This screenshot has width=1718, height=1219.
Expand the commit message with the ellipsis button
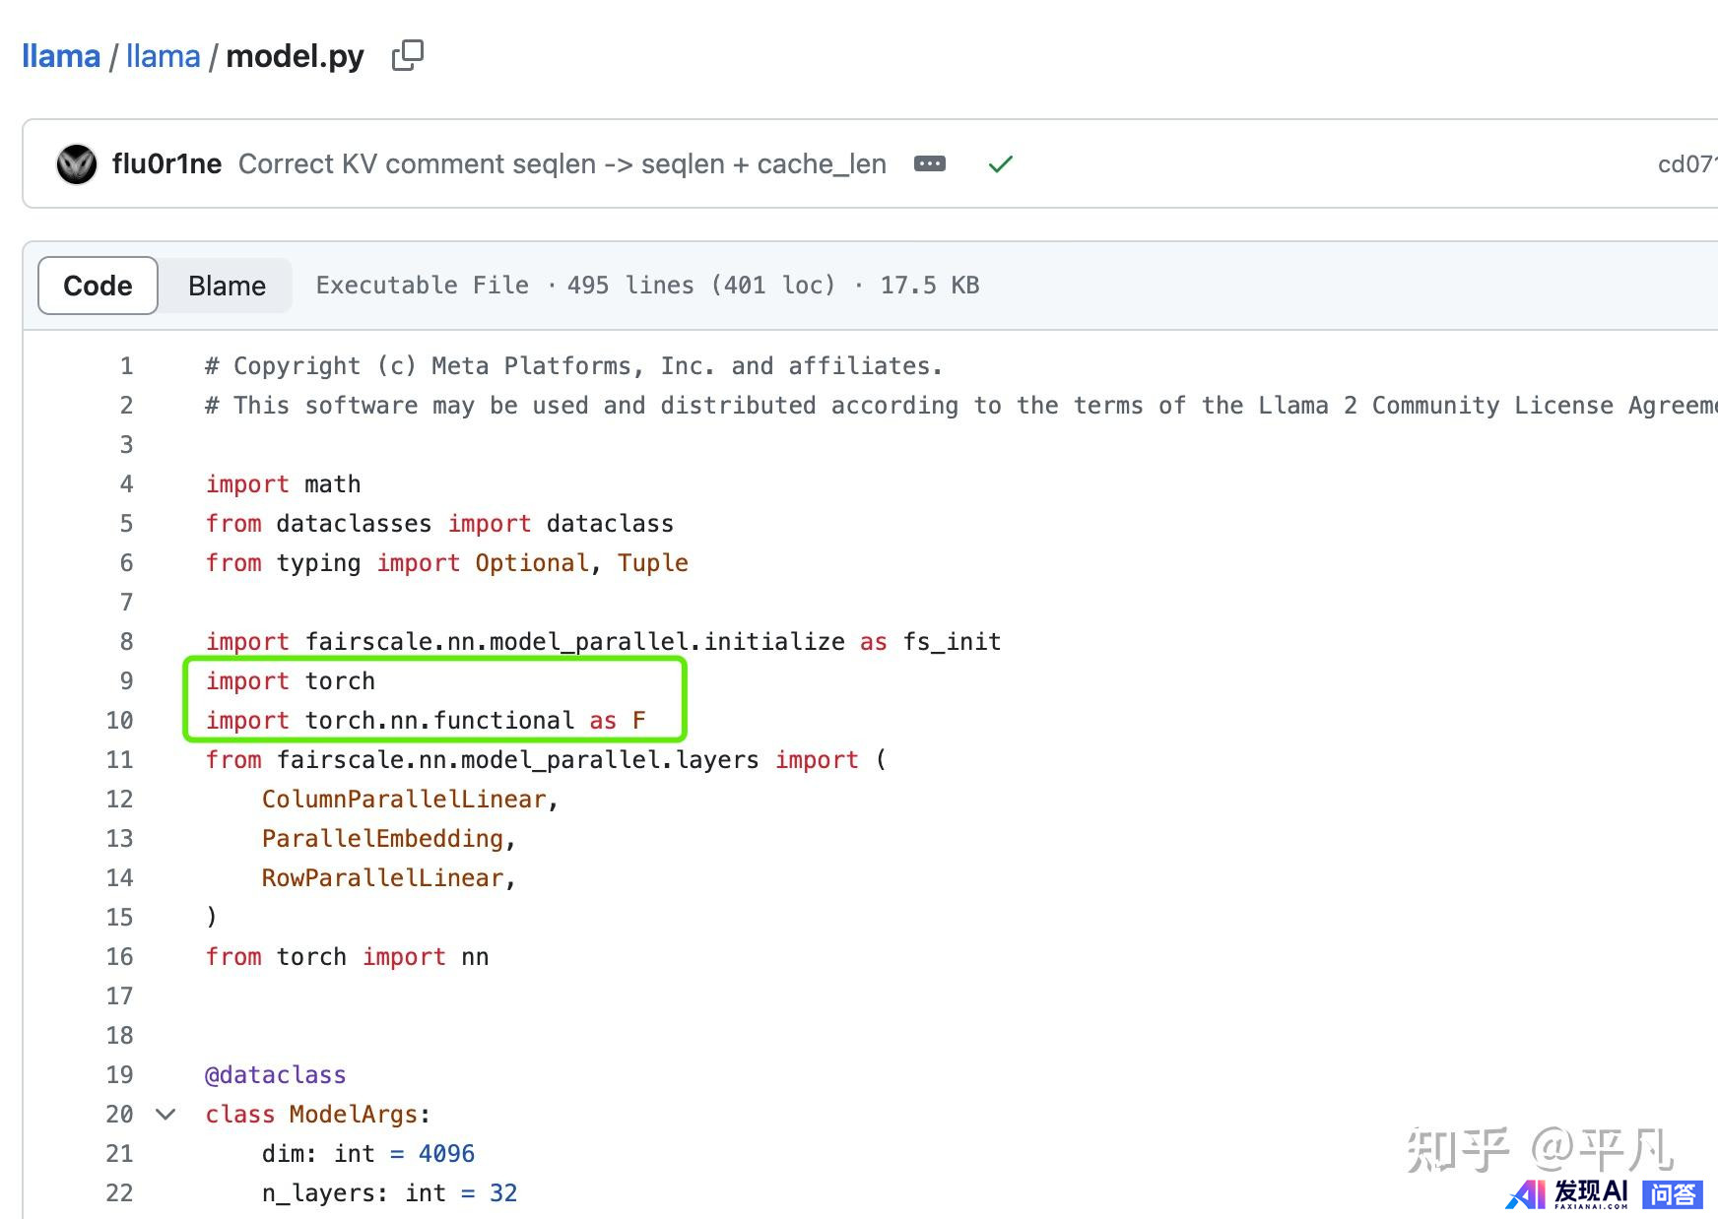coord(930,163)
